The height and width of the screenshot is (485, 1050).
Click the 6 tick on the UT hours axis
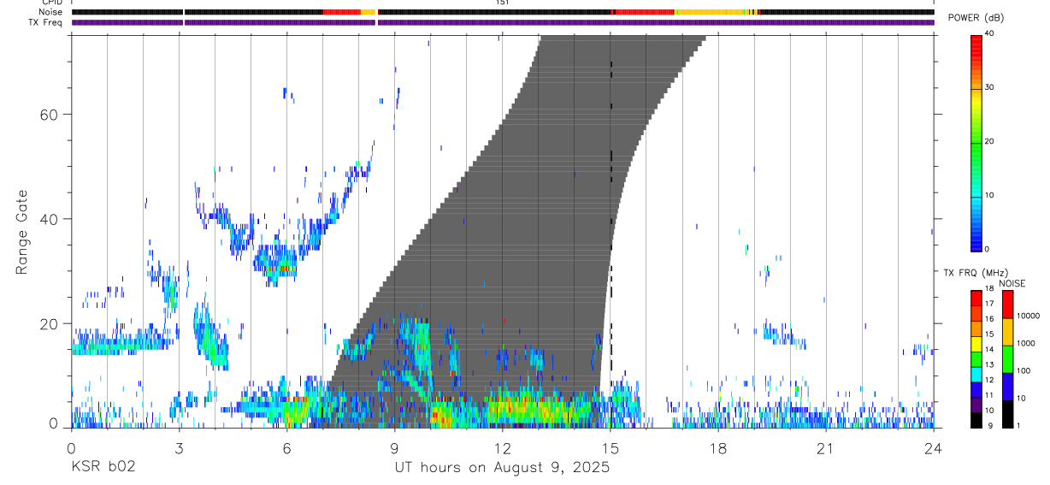pos(287,447)
